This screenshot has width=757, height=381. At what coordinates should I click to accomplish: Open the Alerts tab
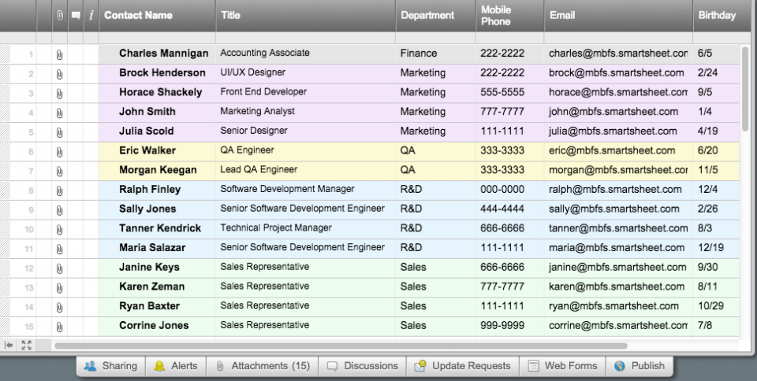[x=176, y=366]
